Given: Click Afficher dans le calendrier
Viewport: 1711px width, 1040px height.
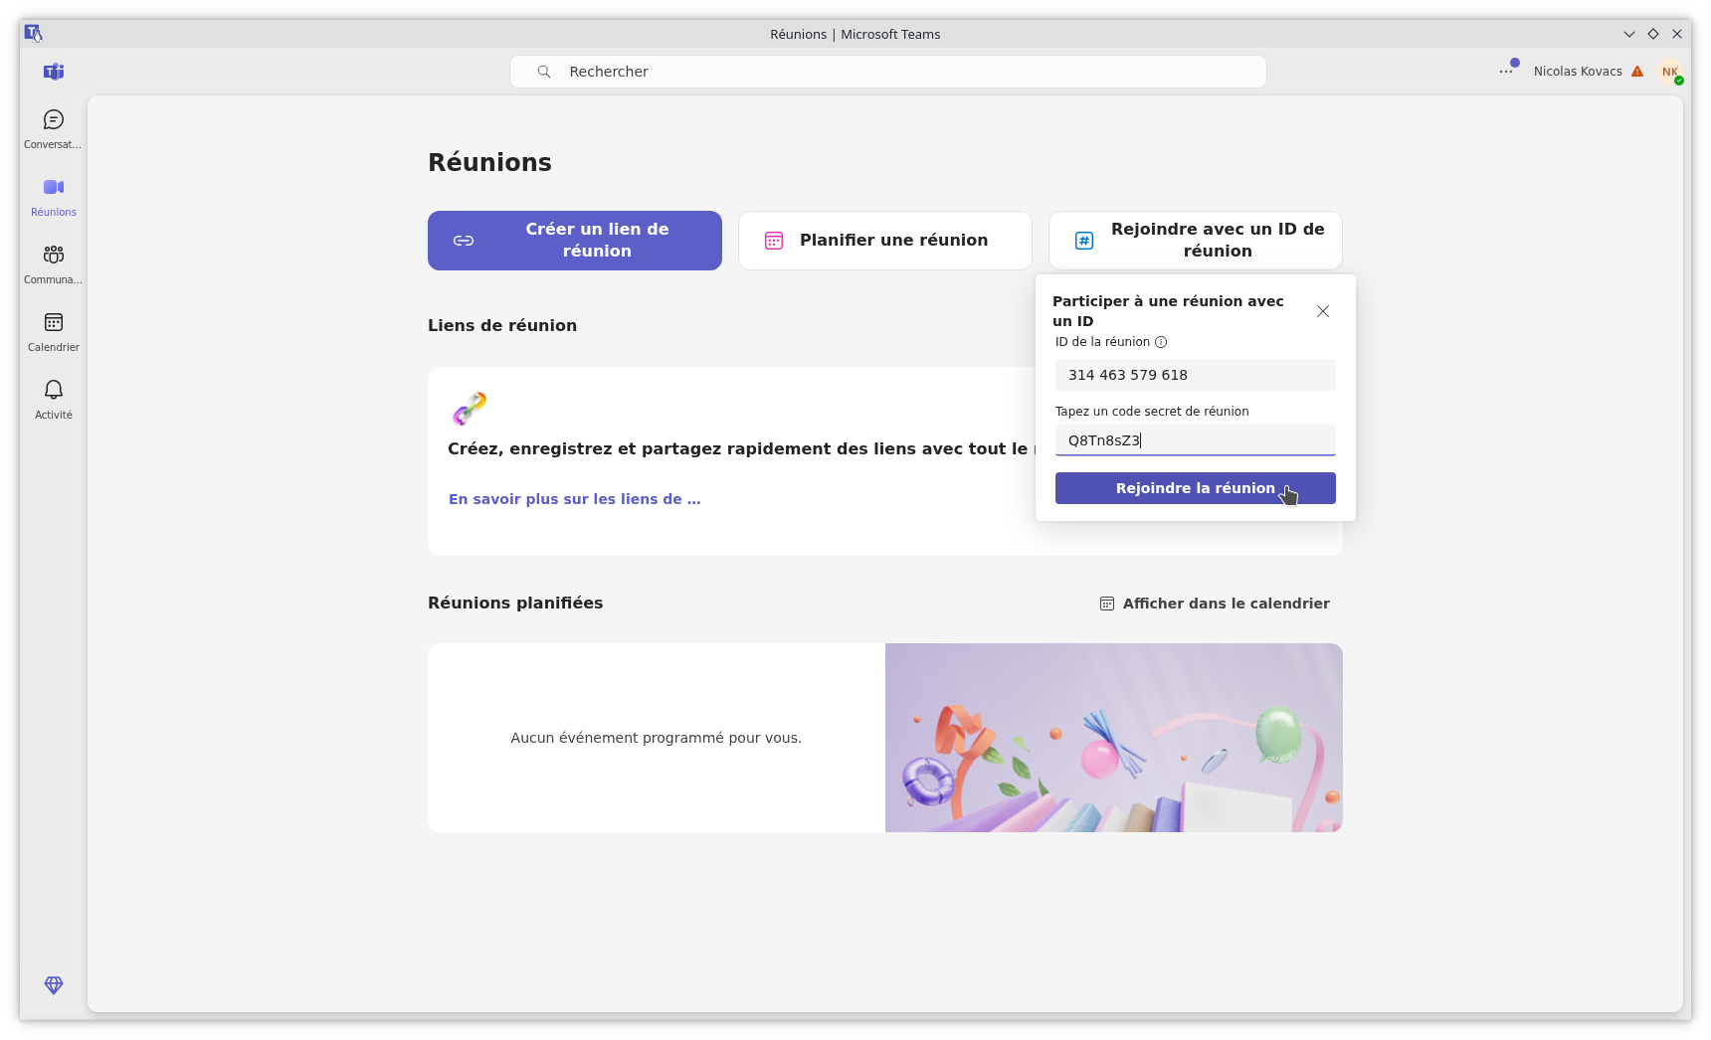Looking at the screenshot, I should click(x=1226, y=604).
